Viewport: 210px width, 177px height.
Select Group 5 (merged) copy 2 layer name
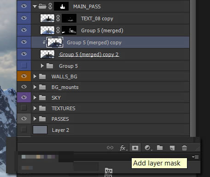pos(89,54)
